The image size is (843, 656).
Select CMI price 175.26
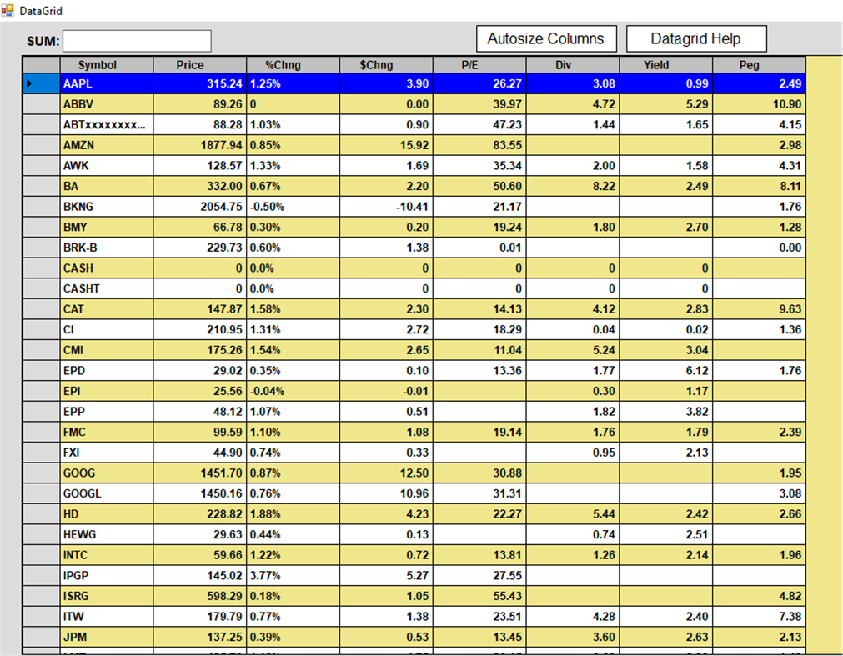200,350
